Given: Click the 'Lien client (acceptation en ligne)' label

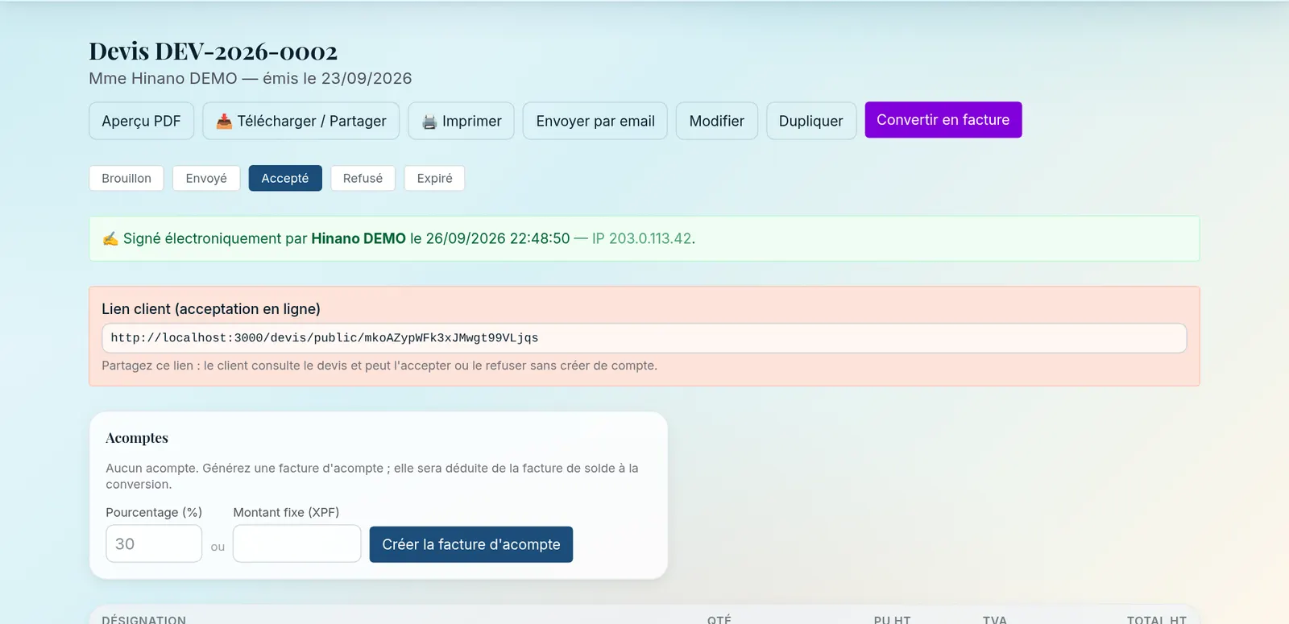Looking at the screenshot, I should pos(211,309).
